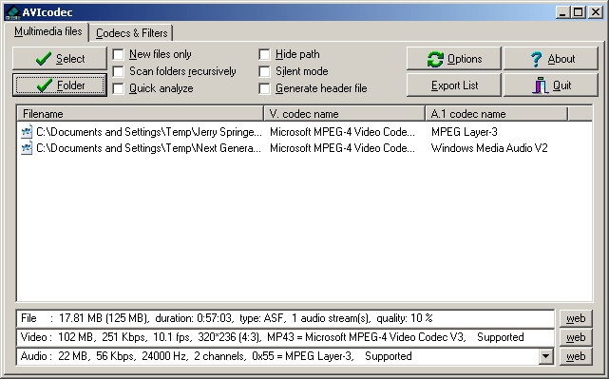
Task: Toggle Generate header file checkbox
Action: [264, 88]
